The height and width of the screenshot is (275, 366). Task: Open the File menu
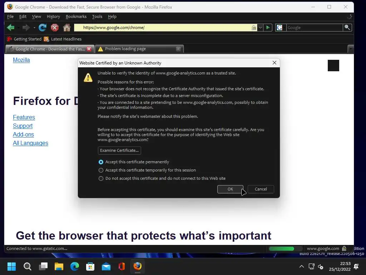pyautogui.click(x=10, y=16)
